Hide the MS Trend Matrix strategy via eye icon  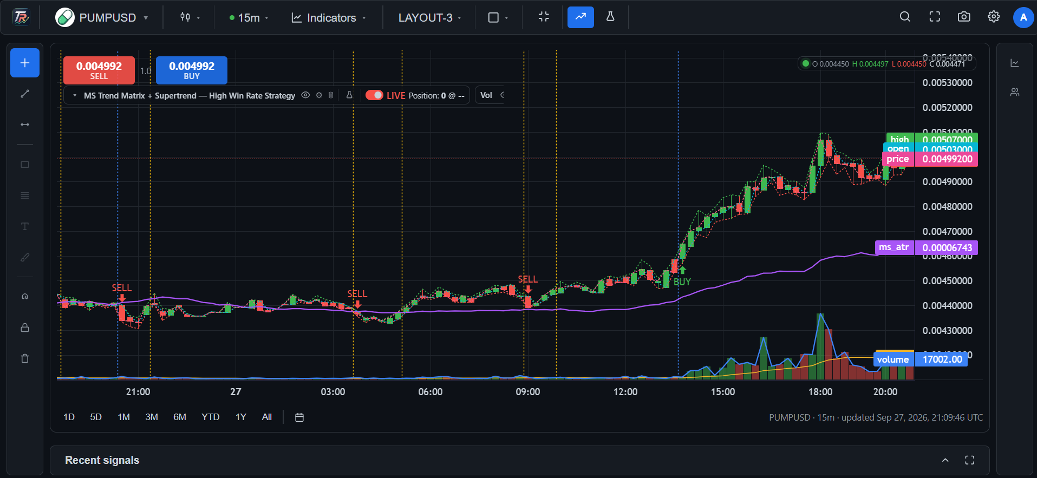(305, 95)
